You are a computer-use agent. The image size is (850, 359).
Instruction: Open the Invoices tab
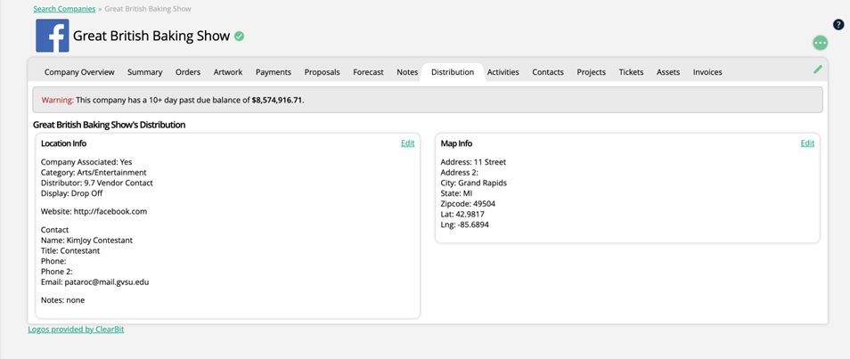tap(707, 72)
